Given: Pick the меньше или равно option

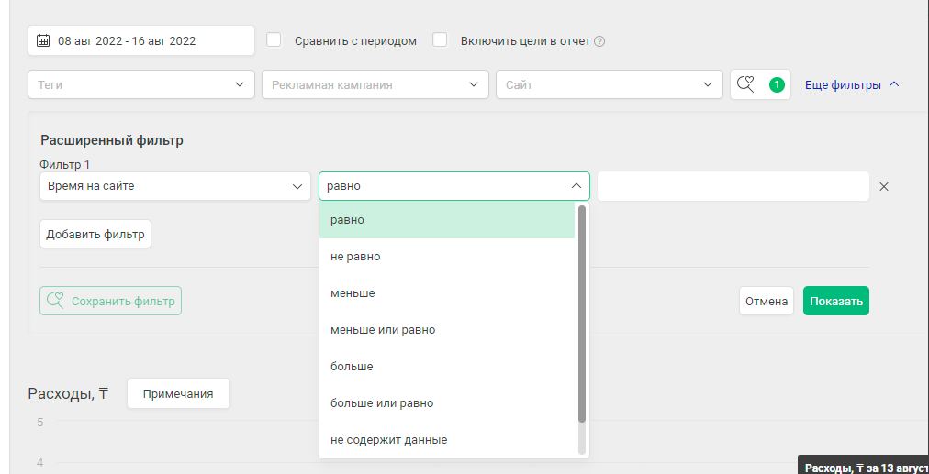Looking at the screenshot, I should click(x=447, y=330).
